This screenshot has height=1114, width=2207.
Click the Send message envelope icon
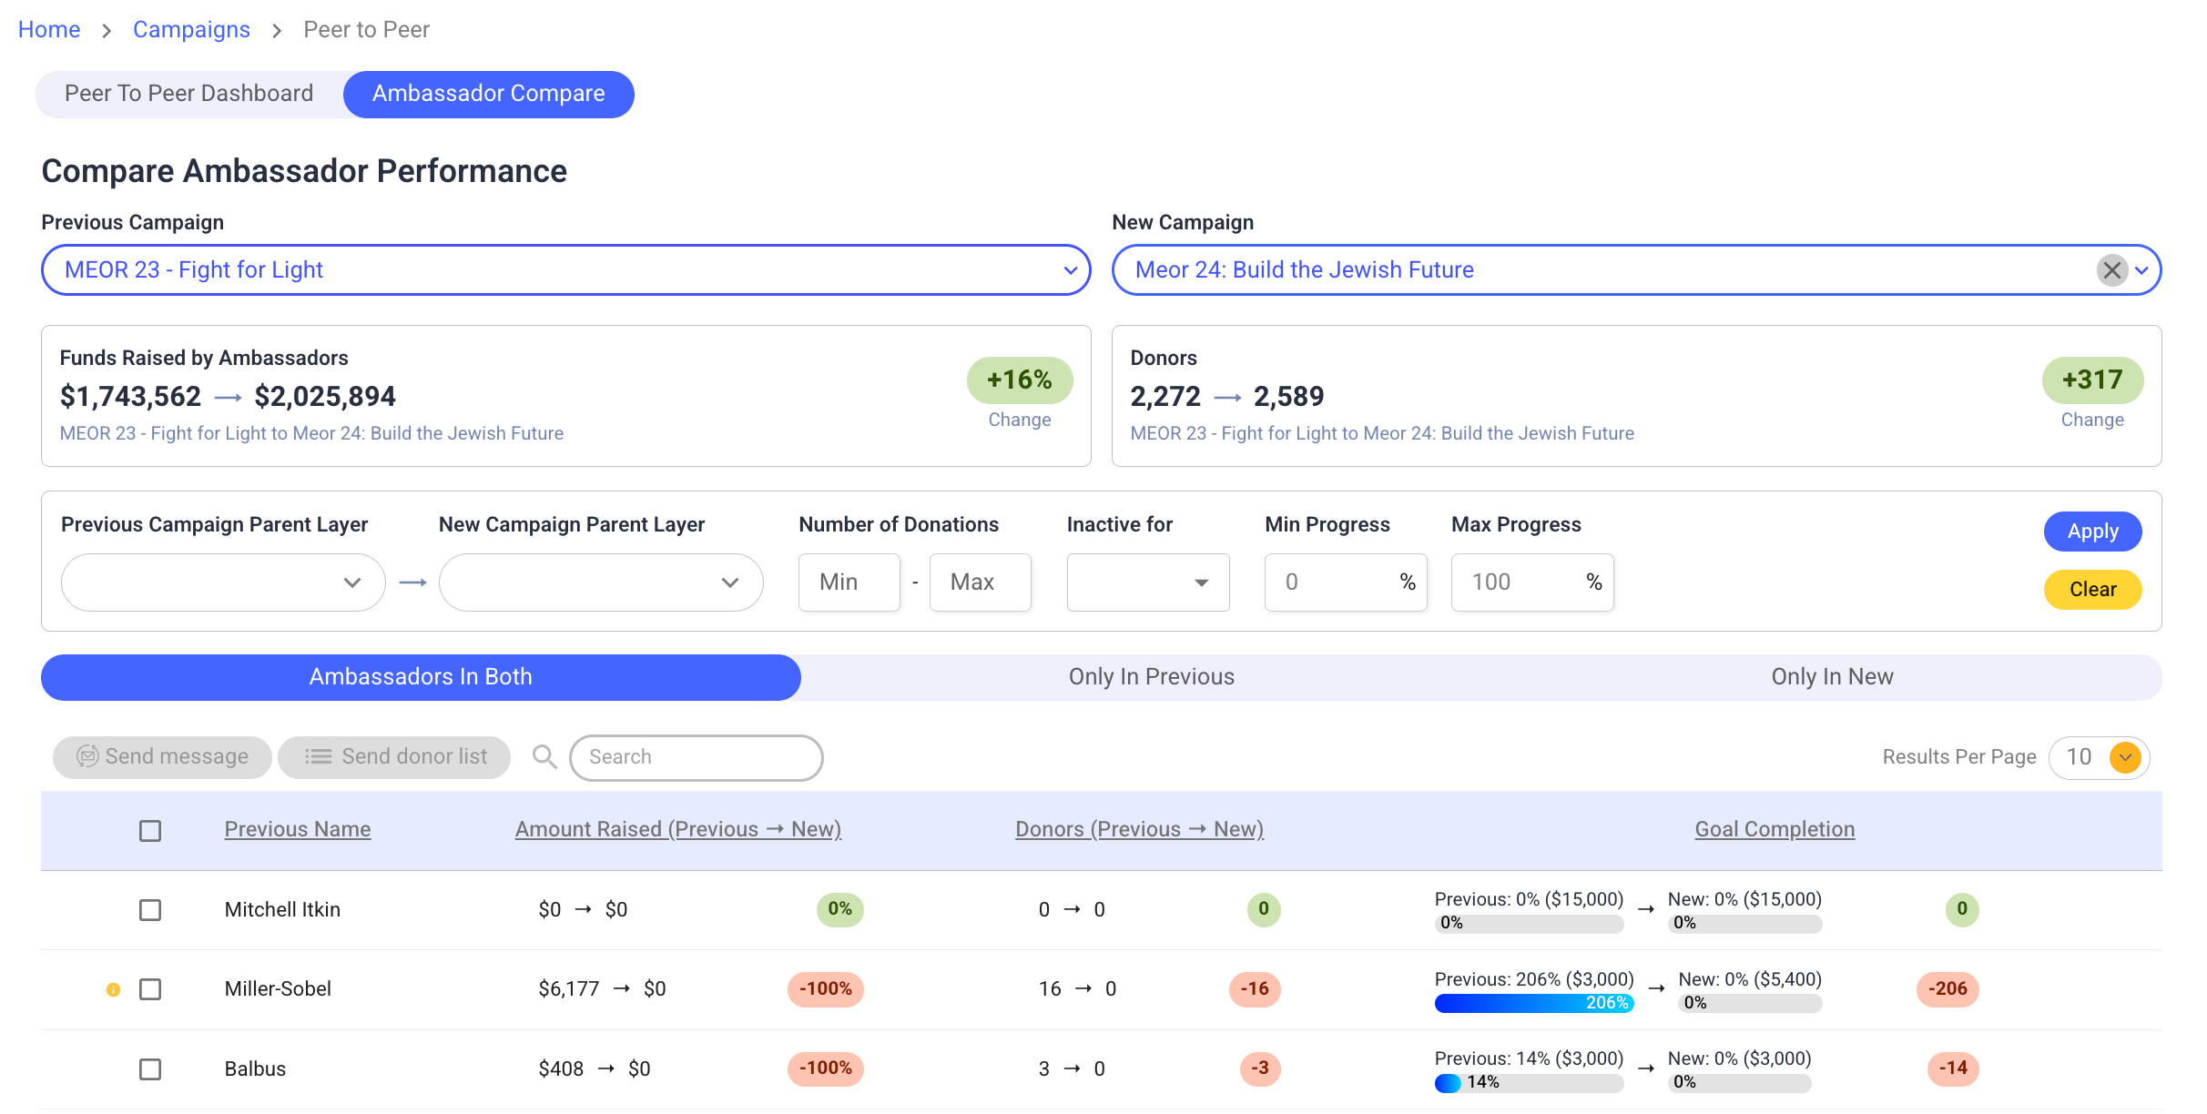pyautogui.click(x=87, y=756)
